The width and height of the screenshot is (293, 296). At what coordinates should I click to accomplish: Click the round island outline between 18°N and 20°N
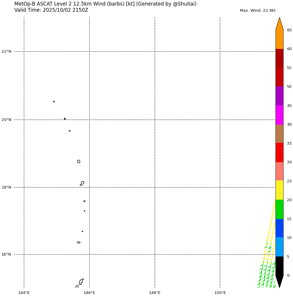pyautogui.click(x=79, y=162)
